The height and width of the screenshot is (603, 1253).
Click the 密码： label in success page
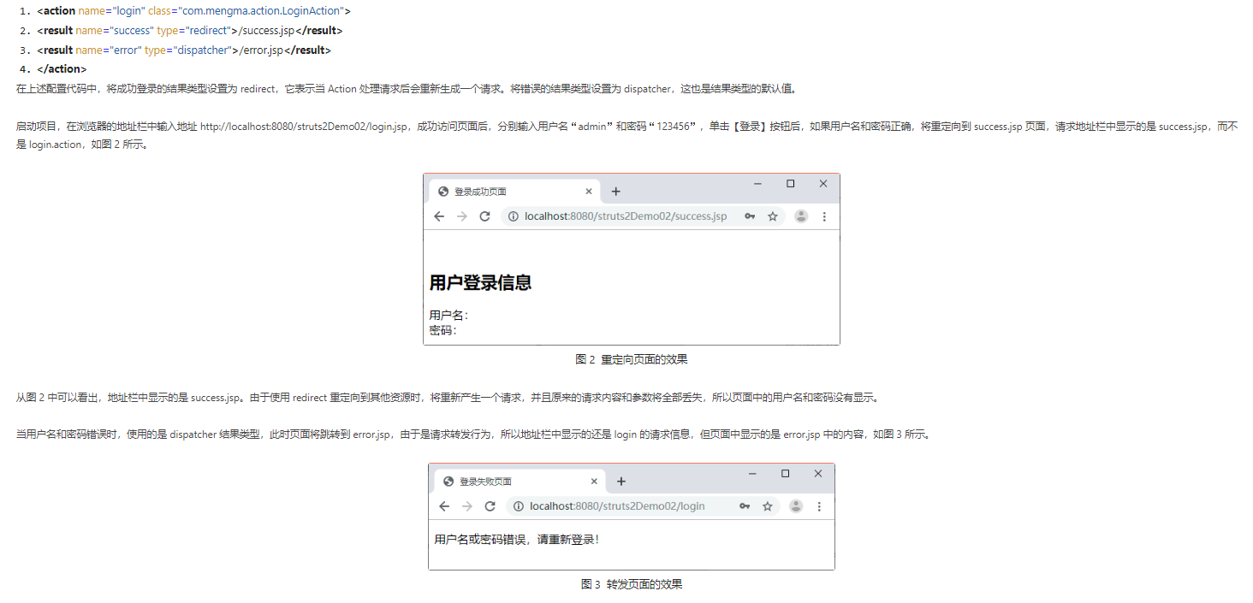tap(443, 330)
